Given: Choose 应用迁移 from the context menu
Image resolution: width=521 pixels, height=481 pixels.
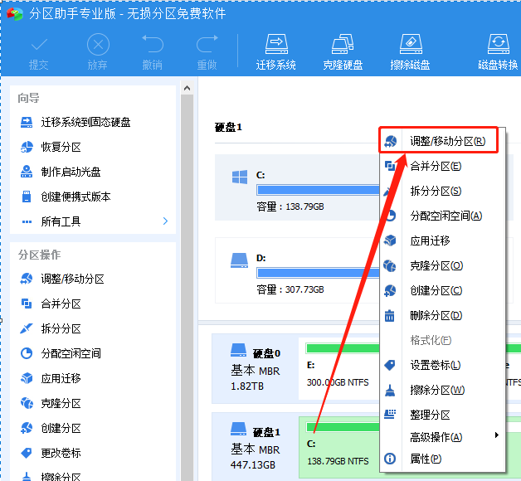Looking at the screenshot, I should 442,240.
